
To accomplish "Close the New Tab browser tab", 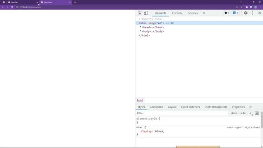I will pos(37,2).
